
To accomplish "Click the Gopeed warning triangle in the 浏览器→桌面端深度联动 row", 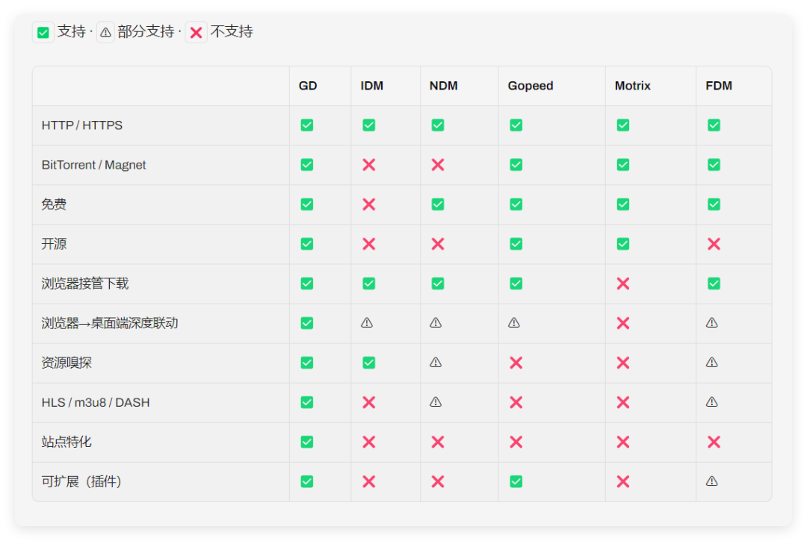I will coord(514,322).
